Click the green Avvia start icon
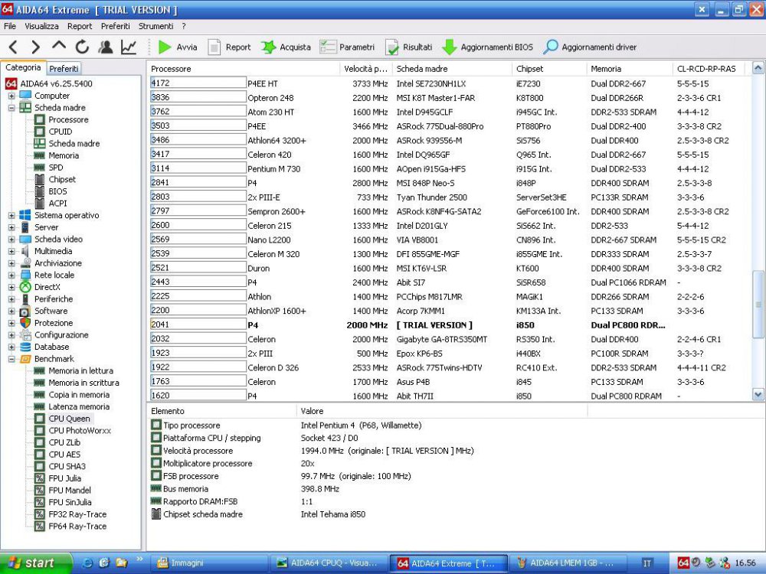This screenshot has width=766, height=574. [x=165, y=47]
